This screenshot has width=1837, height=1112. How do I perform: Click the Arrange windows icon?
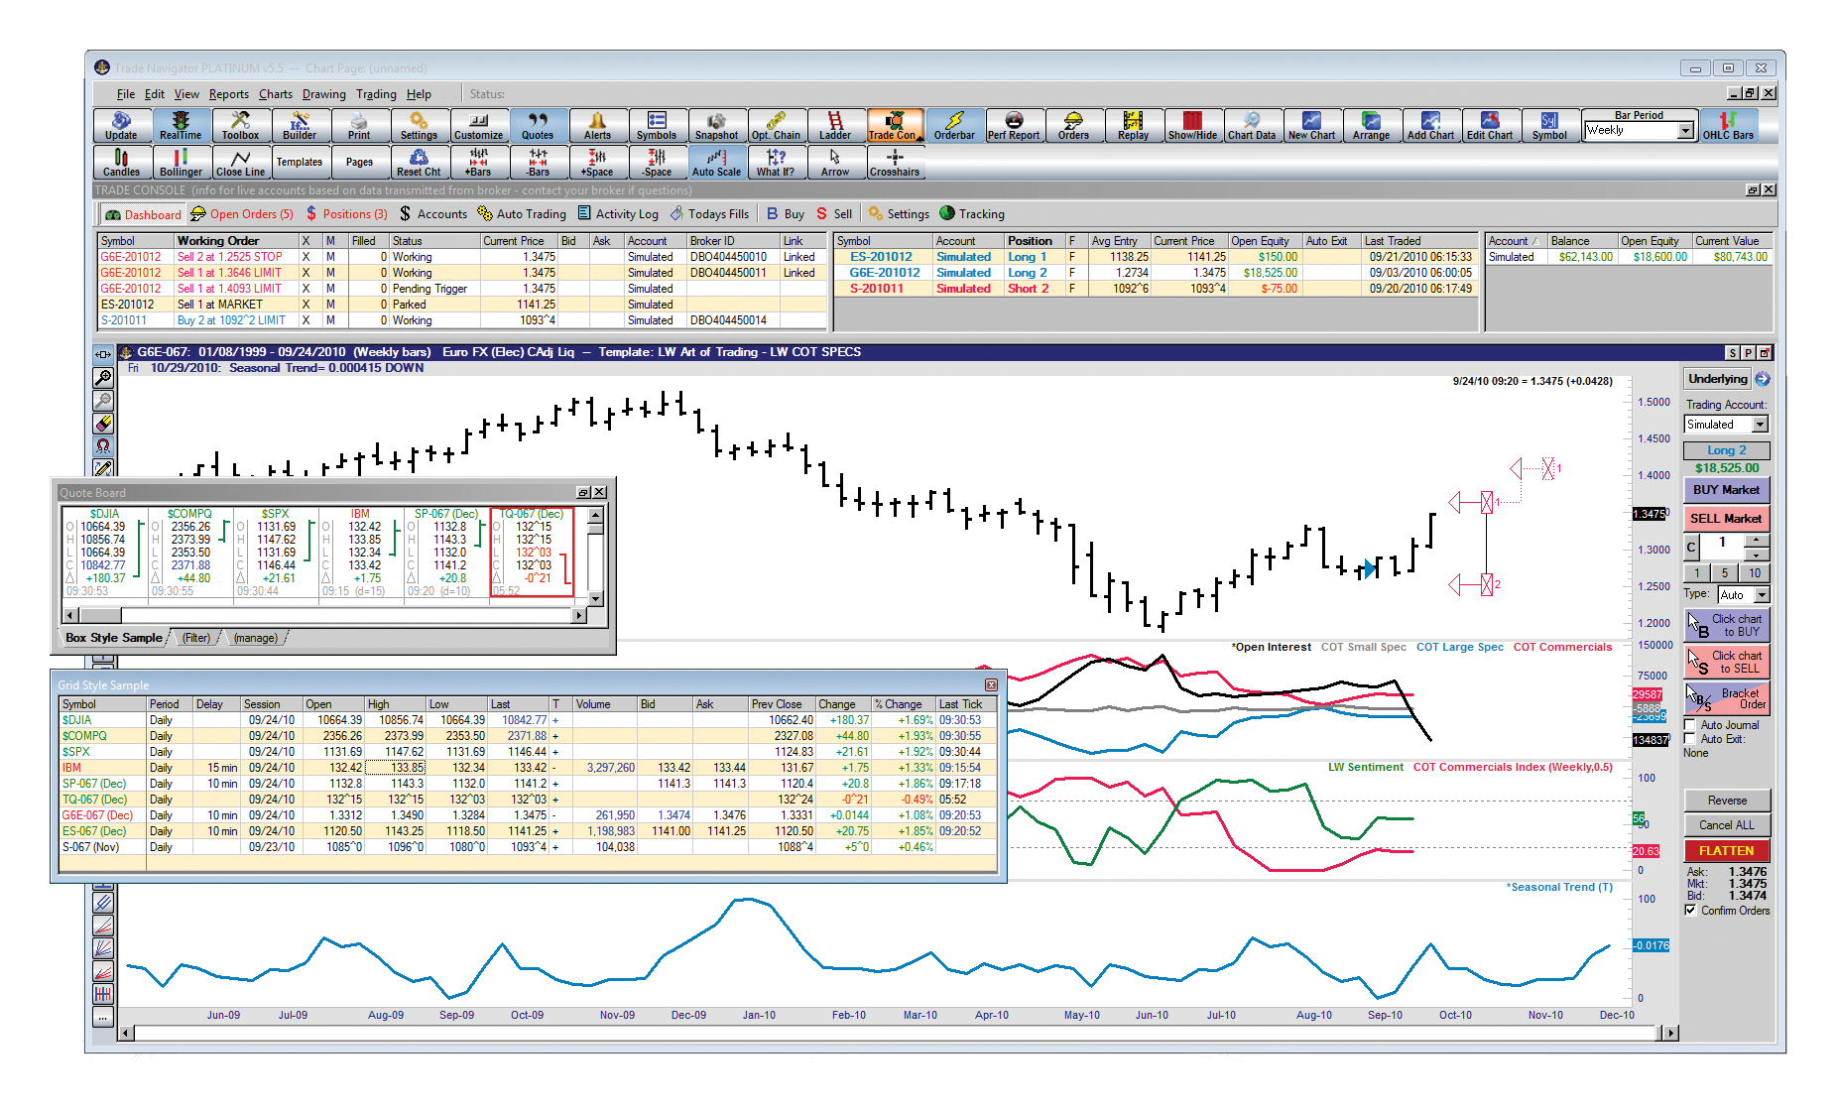tap(1371, 126)
